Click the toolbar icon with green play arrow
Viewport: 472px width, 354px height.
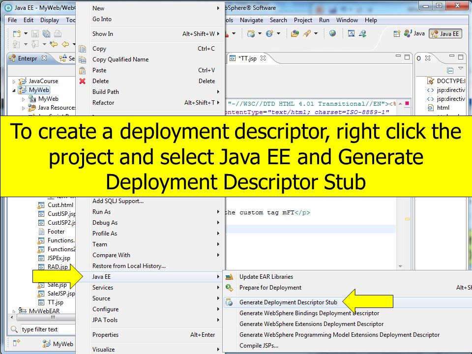pos(362,33)
